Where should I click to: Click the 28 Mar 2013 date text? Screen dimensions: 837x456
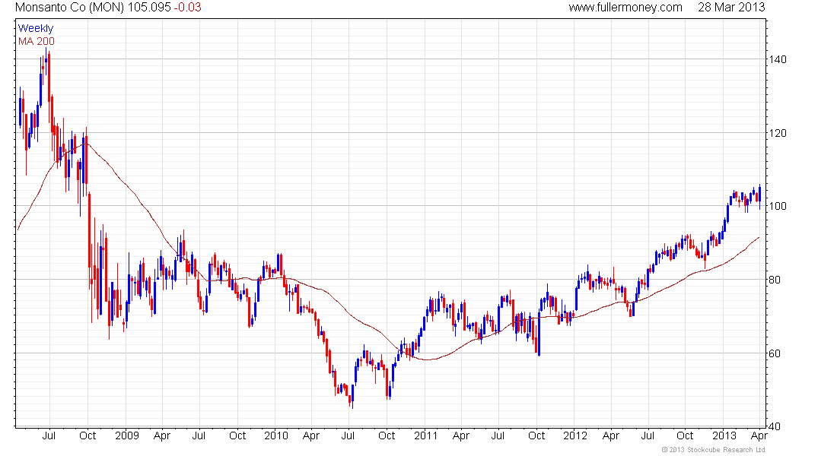click(731, 8)
